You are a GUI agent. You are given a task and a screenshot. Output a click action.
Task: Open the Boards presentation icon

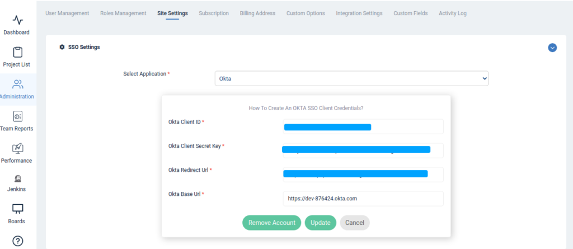click(x=17, y=209)
